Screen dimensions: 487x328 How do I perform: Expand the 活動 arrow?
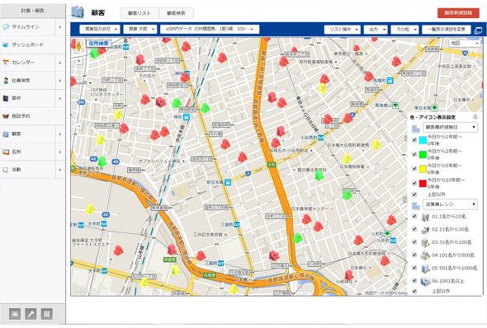[60, 170]
